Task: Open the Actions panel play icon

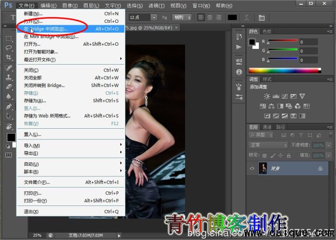Action: (239, 47)
